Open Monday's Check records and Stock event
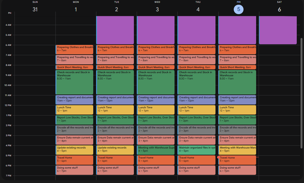Screen dimensions: 304x183 [x=74, y=82]
